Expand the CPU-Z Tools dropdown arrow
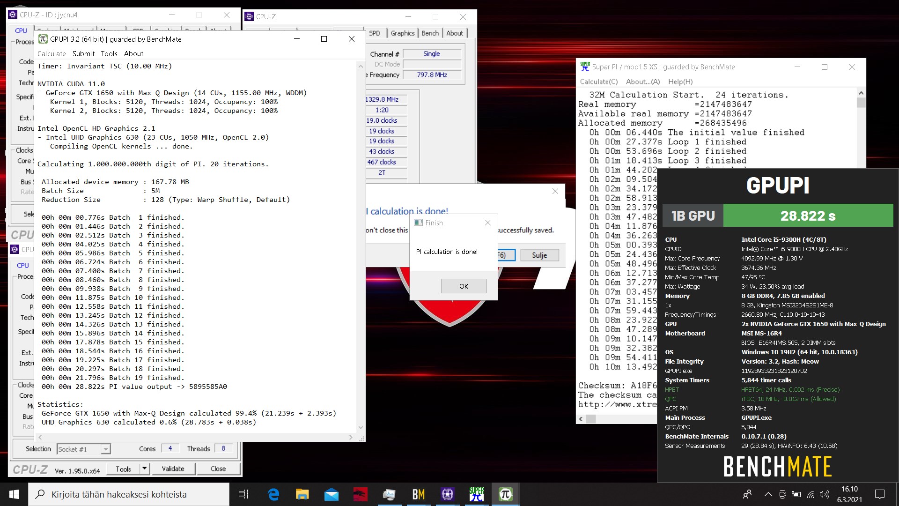899x506 pixels. pos(144,469)
